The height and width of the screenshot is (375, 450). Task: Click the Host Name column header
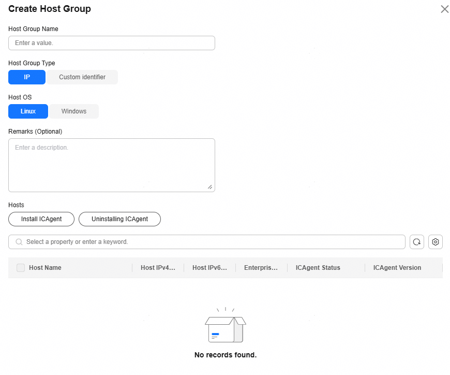[45, 268]
